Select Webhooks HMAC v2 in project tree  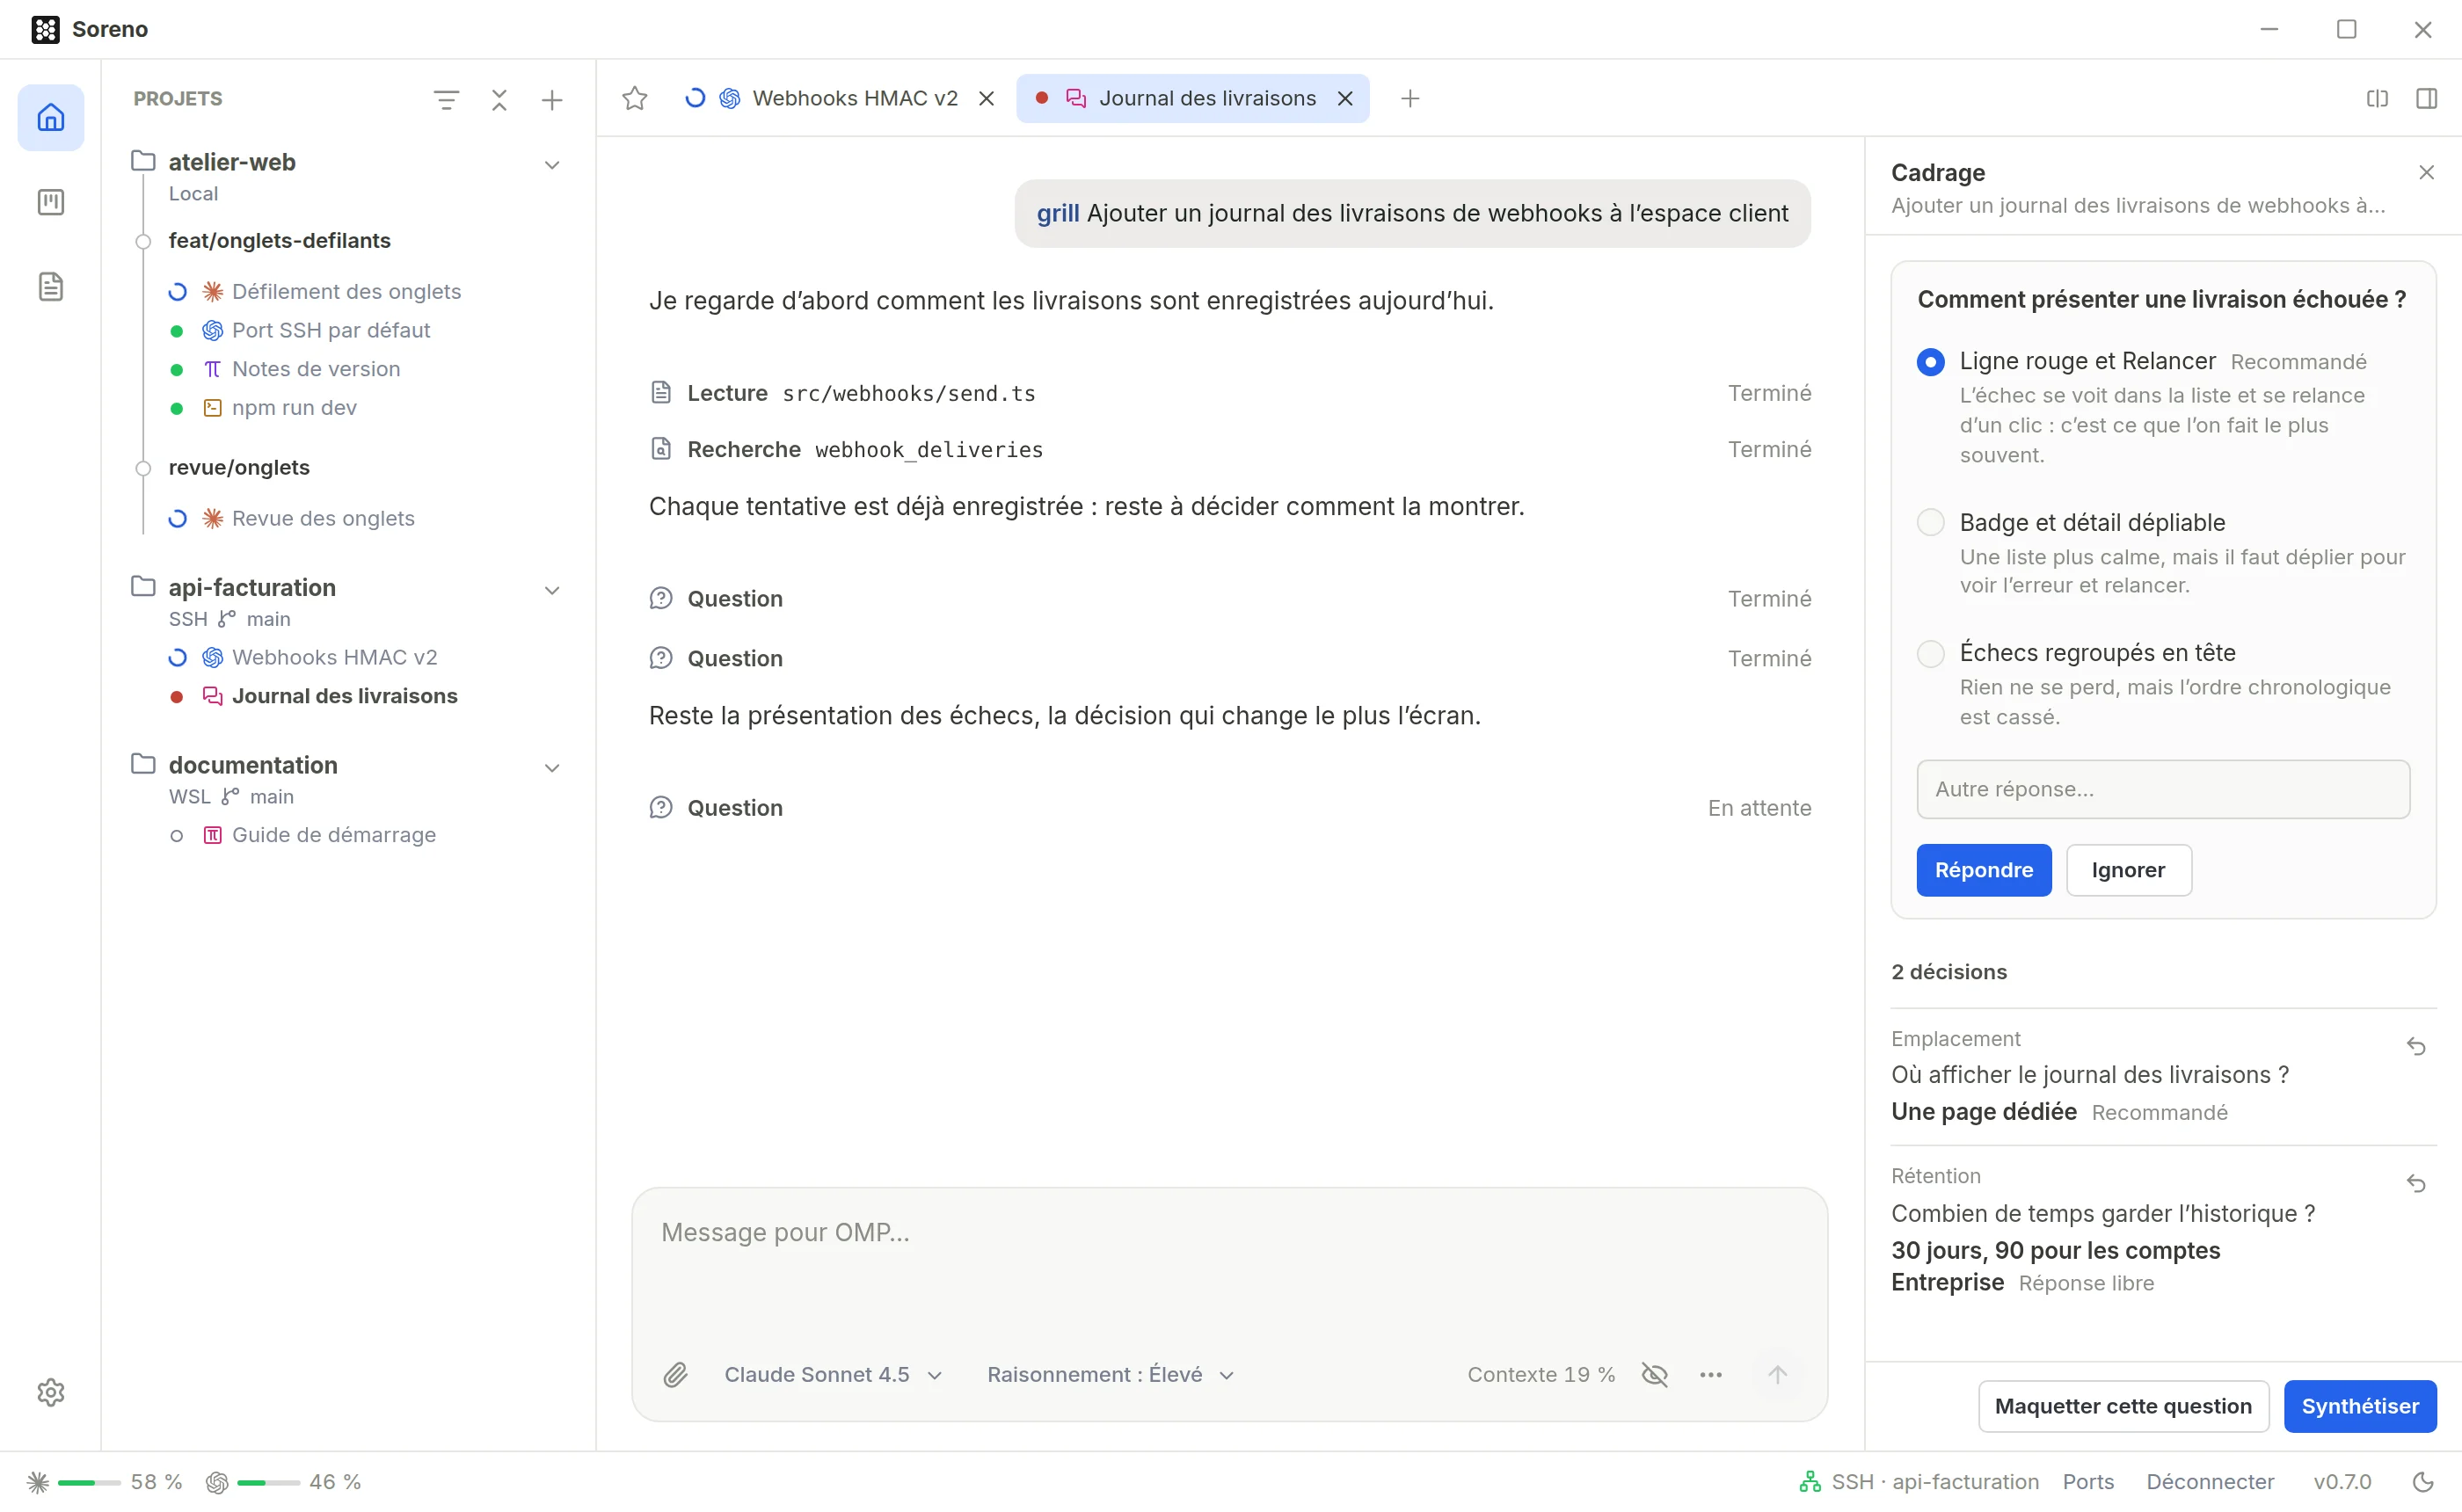coord(334,657)
